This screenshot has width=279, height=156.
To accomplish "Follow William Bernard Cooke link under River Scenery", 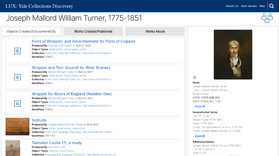I will tap(61, 72).
